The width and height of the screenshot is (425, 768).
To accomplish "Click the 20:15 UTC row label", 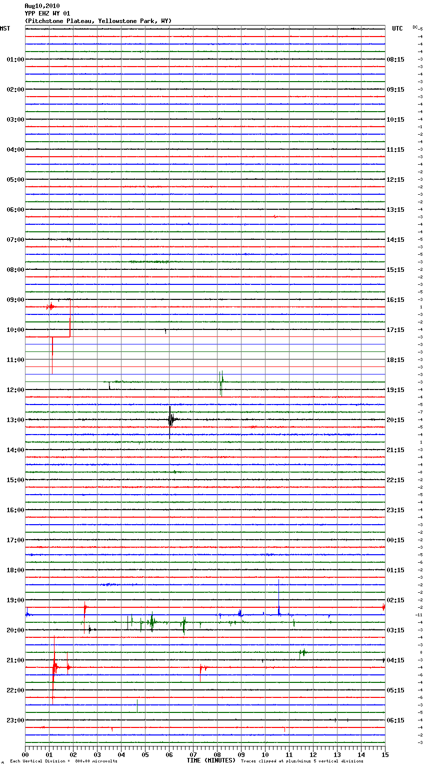I will pos(395,420).
